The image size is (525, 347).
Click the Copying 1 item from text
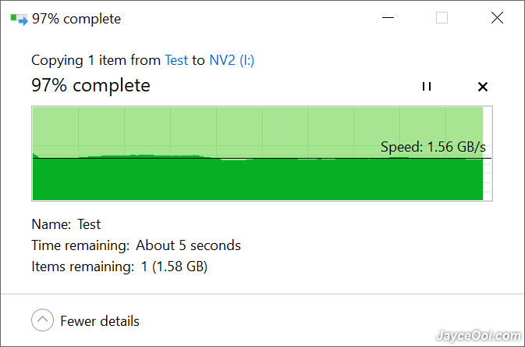tap(96, 61)
